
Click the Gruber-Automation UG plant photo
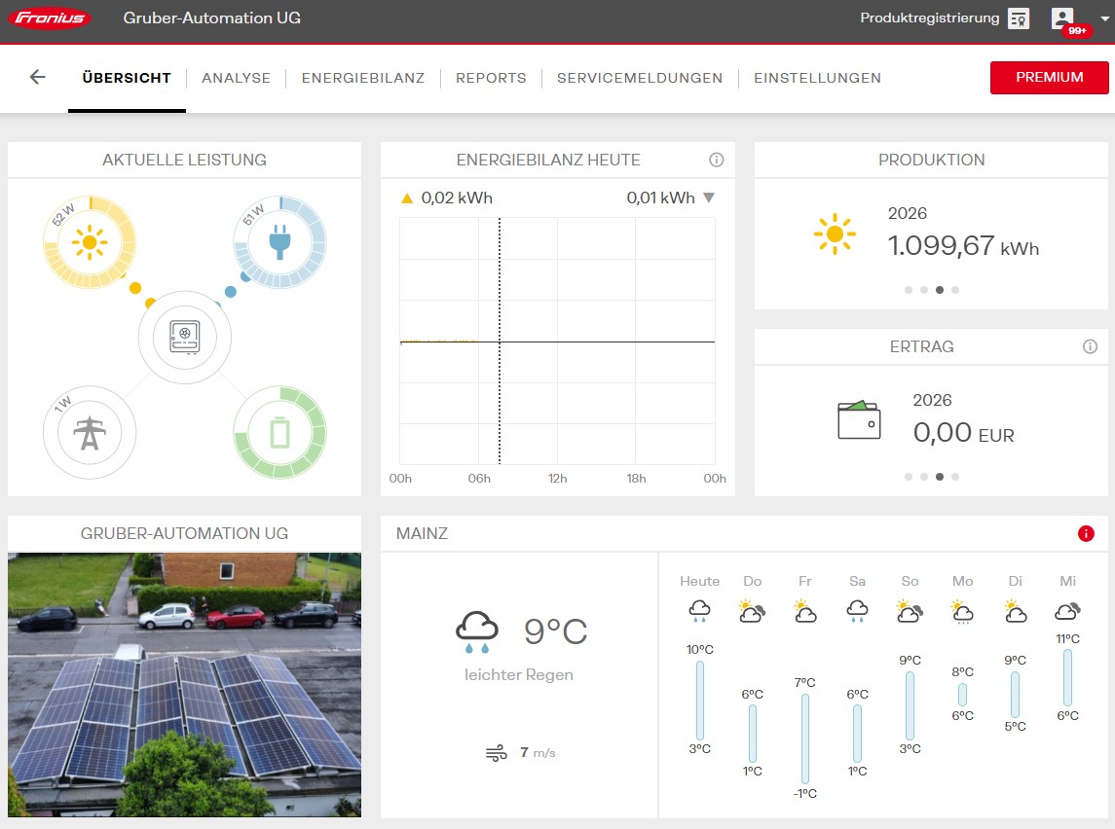(184, 681)
